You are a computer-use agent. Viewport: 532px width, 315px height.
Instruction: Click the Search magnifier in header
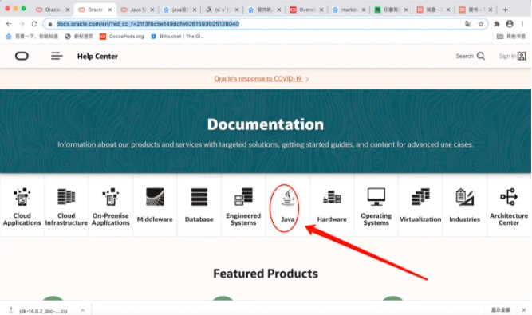pos(481,56)
